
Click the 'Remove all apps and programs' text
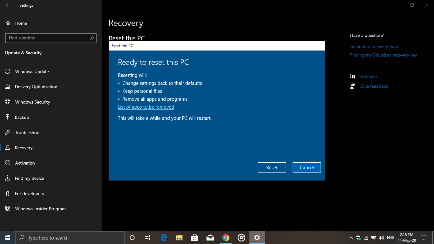[155, 99]
